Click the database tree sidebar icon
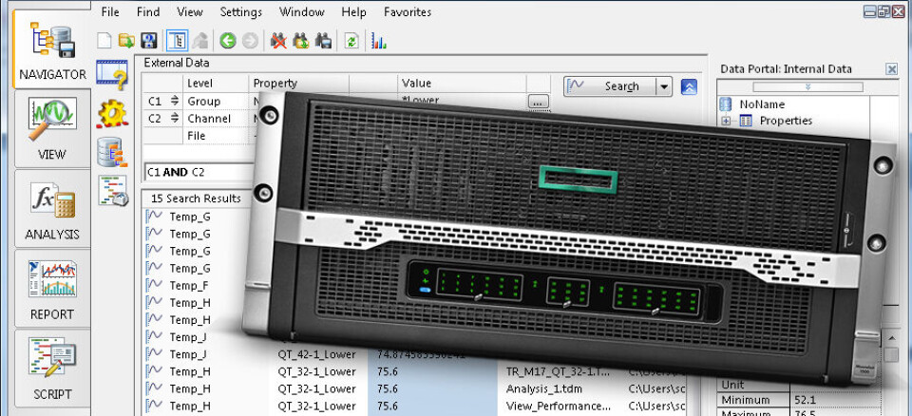 click(112, 152)
